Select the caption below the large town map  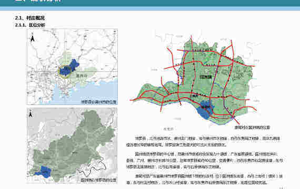coord(252,128)
